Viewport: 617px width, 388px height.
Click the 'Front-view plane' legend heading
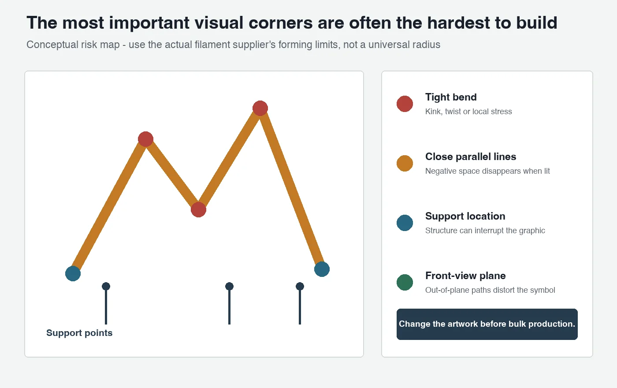[465, 276]
